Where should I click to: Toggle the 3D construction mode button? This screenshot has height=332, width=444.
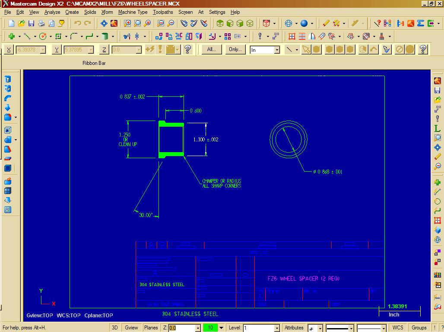(x=115, y=328)
